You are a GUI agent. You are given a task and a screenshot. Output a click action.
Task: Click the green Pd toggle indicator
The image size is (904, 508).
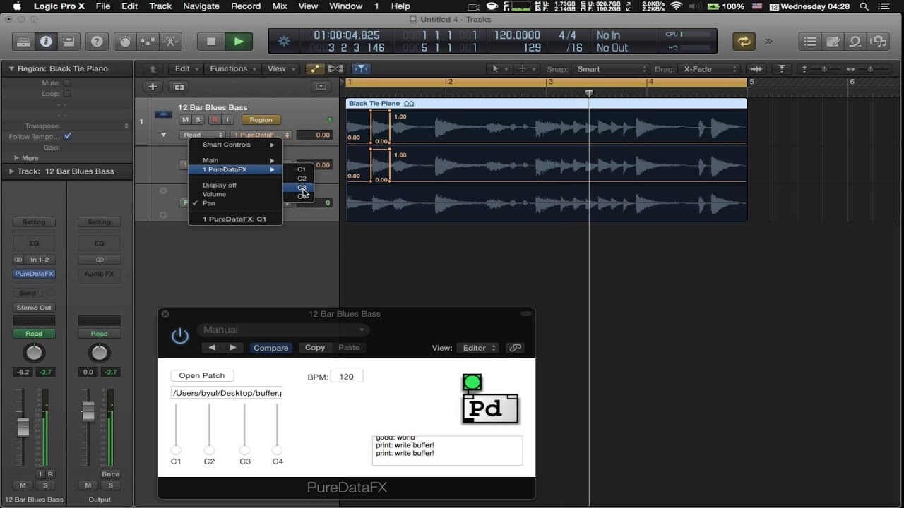(472, 382)
